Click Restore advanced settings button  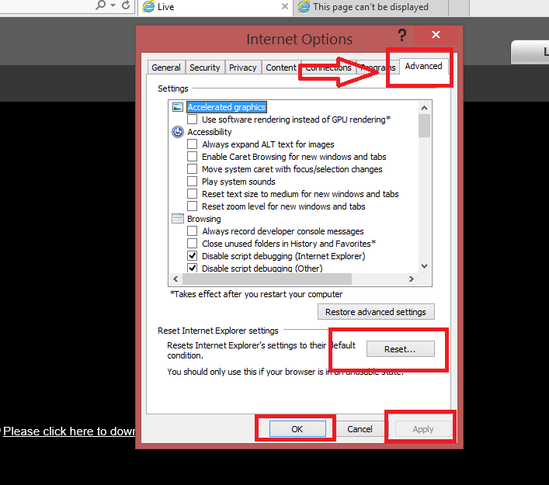(376, 312)
